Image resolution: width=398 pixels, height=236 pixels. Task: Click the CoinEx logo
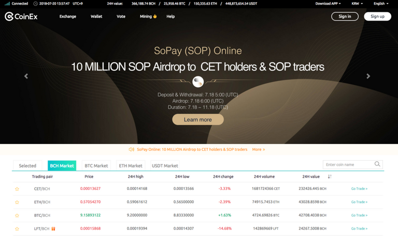(x=21, y=17)
